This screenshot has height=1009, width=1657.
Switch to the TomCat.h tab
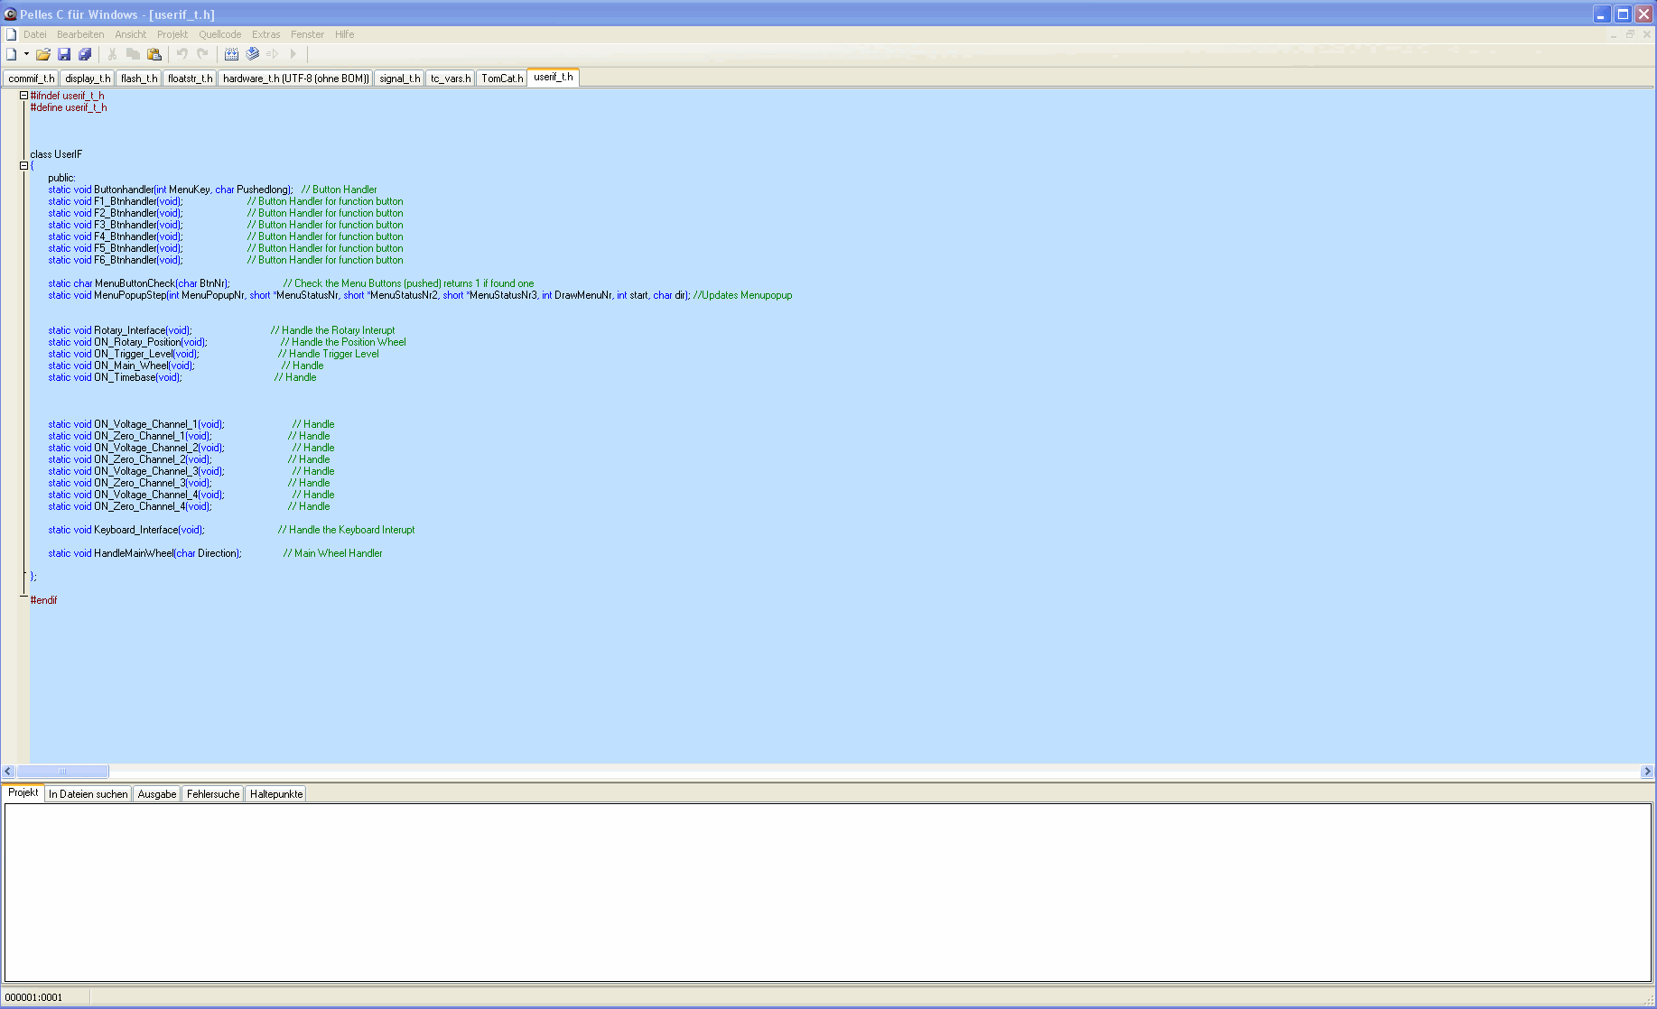click(502, 79)
